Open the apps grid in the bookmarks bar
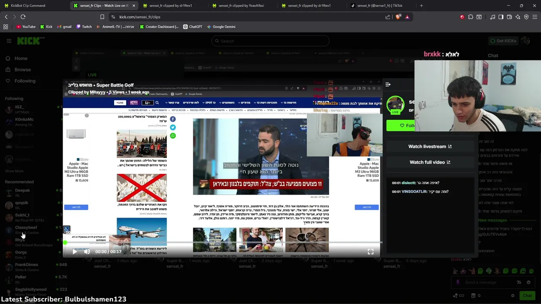Viewport: 541px width, 304px height. [5, 27]
